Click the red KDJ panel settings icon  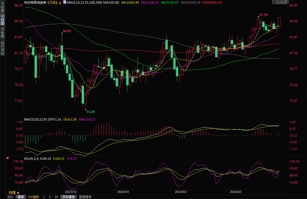(x=7, y=158)
